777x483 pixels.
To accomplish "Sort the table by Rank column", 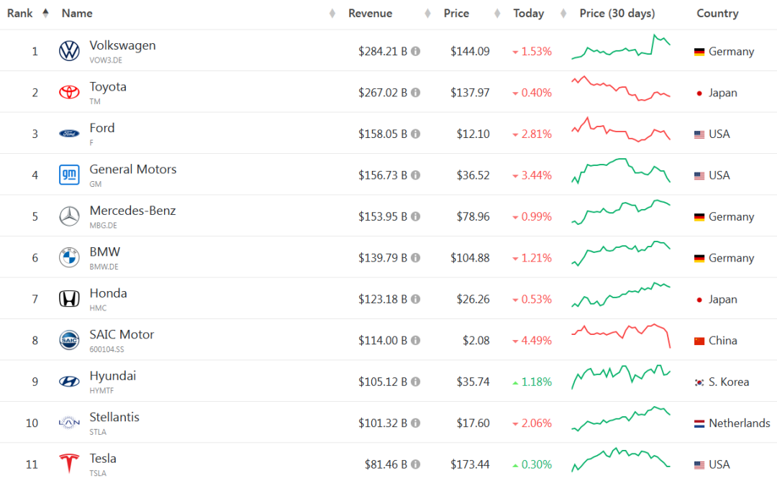I will (20, 14).
